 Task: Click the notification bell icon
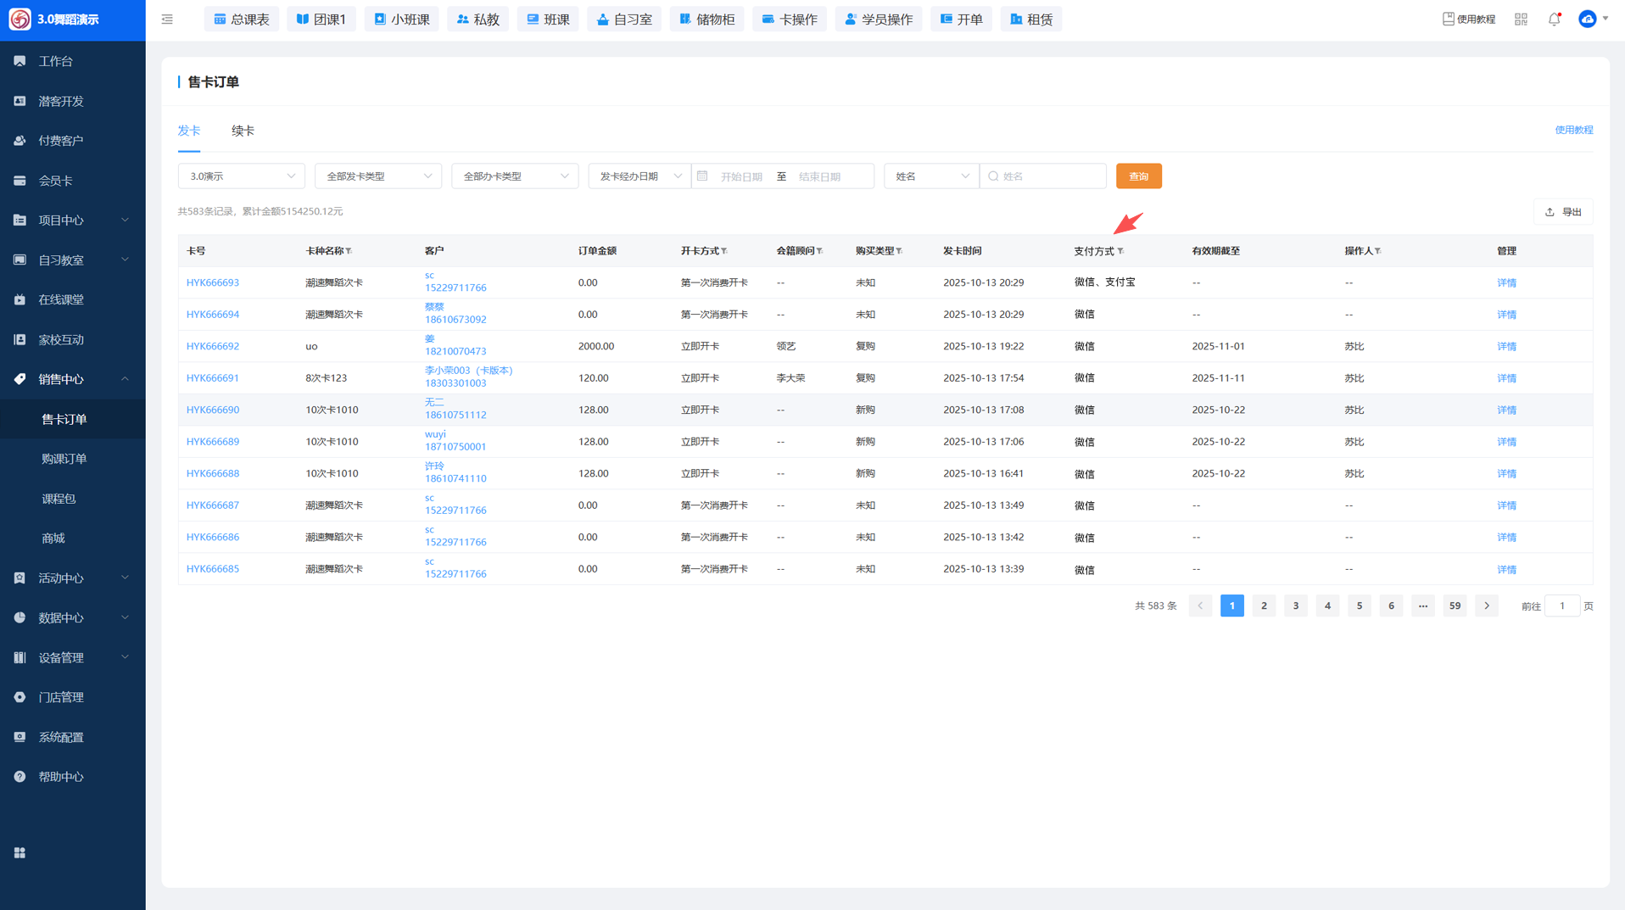tap(1554, 20)
